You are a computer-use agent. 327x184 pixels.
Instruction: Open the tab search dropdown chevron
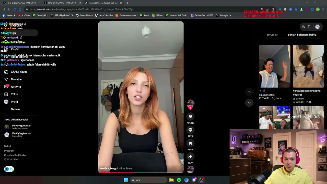300,3
